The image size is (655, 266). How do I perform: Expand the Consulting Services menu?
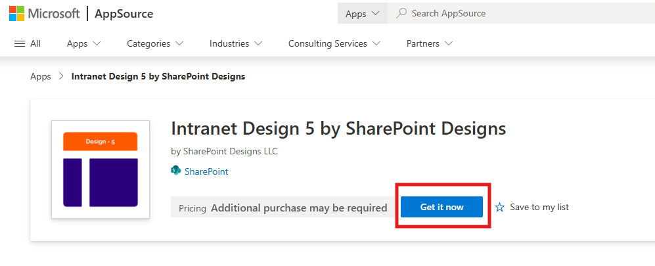(x=334, y=43)
